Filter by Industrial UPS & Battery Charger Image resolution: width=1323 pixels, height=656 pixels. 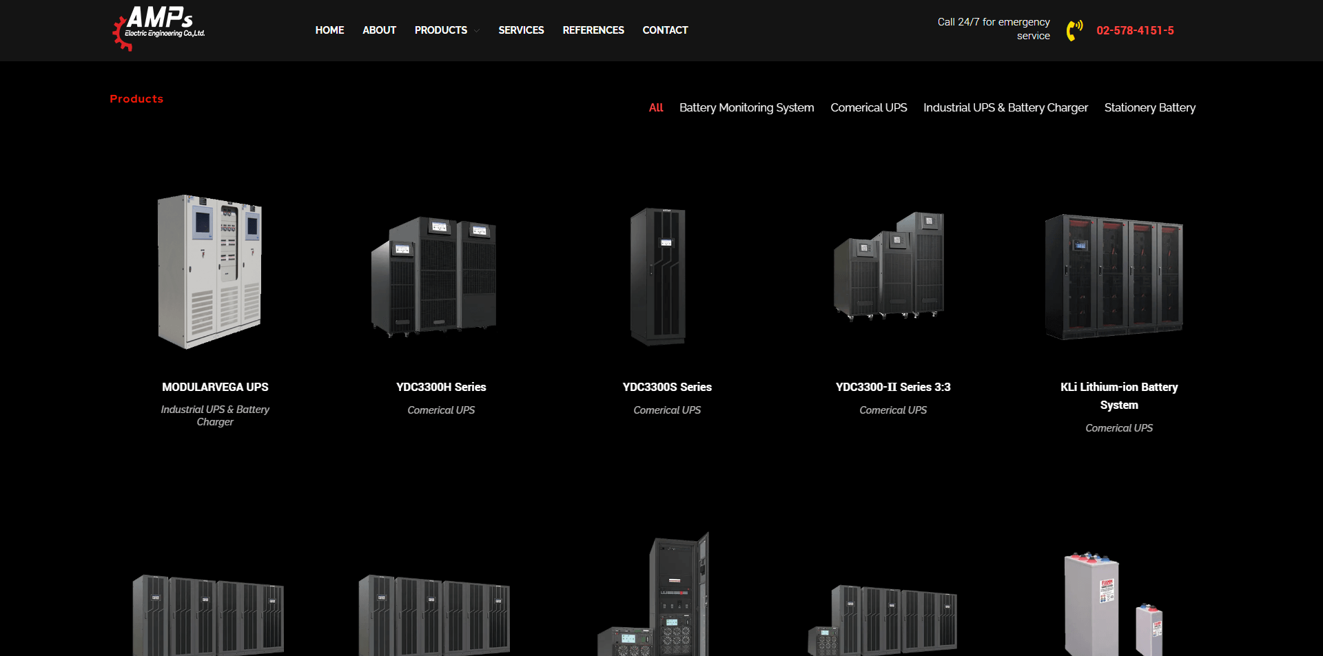pos(1005,107)
